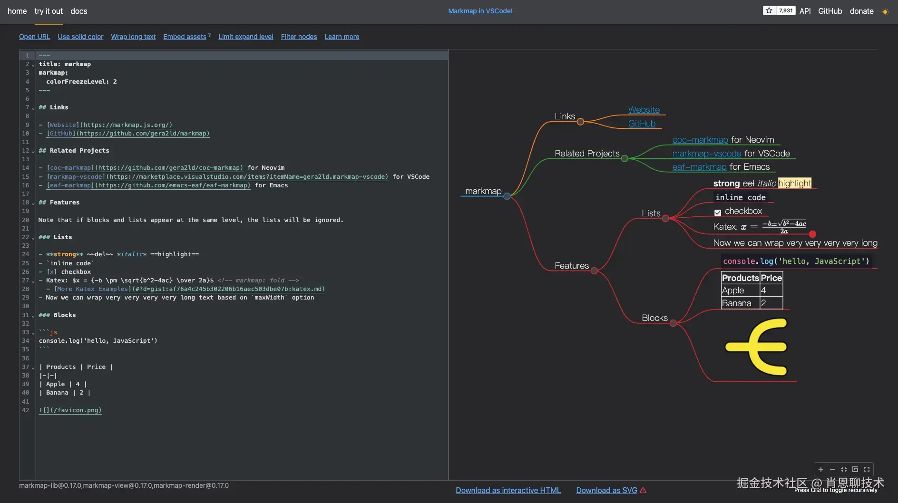Fit mindmap to window icon
This screenshot has height=503, width=898.
point(844,469)
